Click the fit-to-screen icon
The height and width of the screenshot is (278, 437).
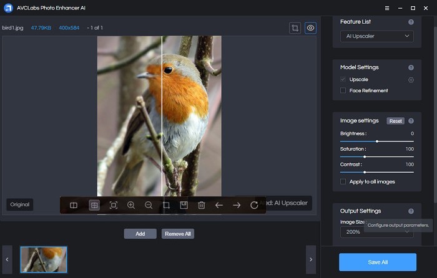[x=114, y=205]
